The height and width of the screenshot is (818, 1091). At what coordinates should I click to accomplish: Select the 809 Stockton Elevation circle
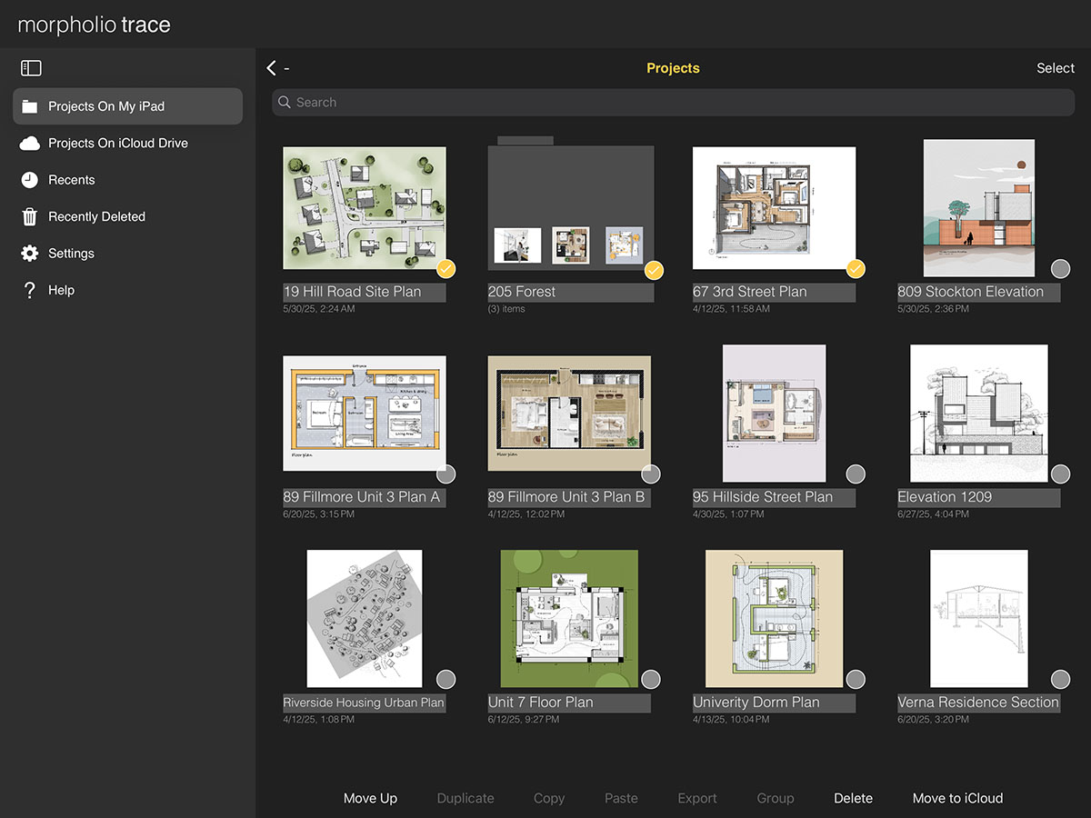click(x=1060, y=269)
